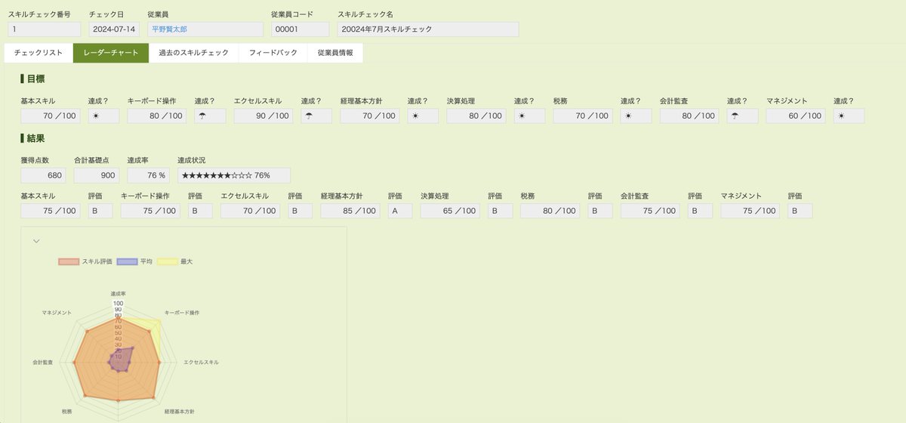The image size is (906, 423).
Task: Click the 達成率 axis label on radar chart
Action: (119, 294)
